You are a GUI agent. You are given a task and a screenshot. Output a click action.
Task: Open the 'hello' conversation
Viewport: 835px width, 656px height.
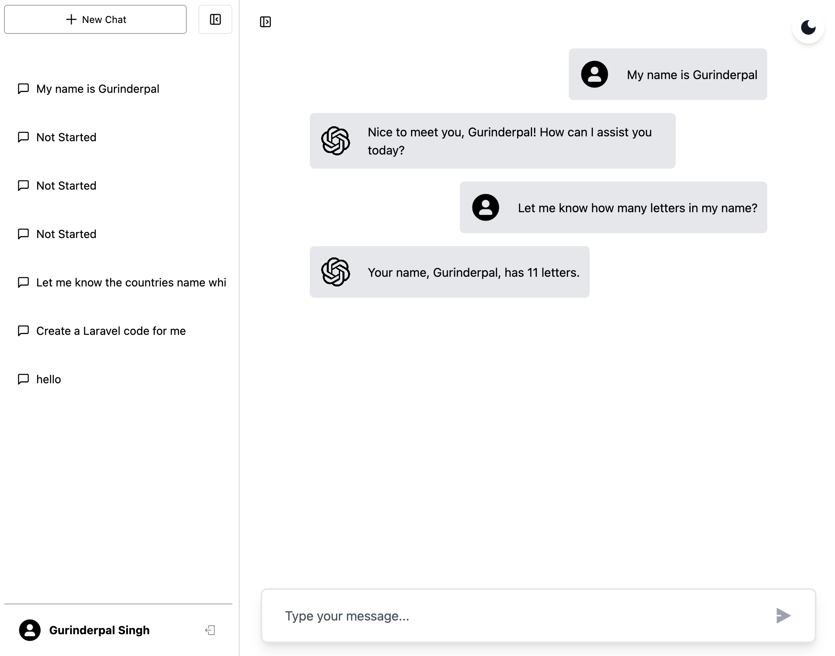(x=48, y=379)
